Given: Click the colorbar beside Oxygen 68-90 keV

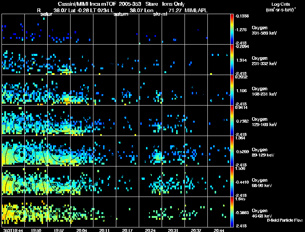Looking at the screenshot, I should (x=232, y=181).
